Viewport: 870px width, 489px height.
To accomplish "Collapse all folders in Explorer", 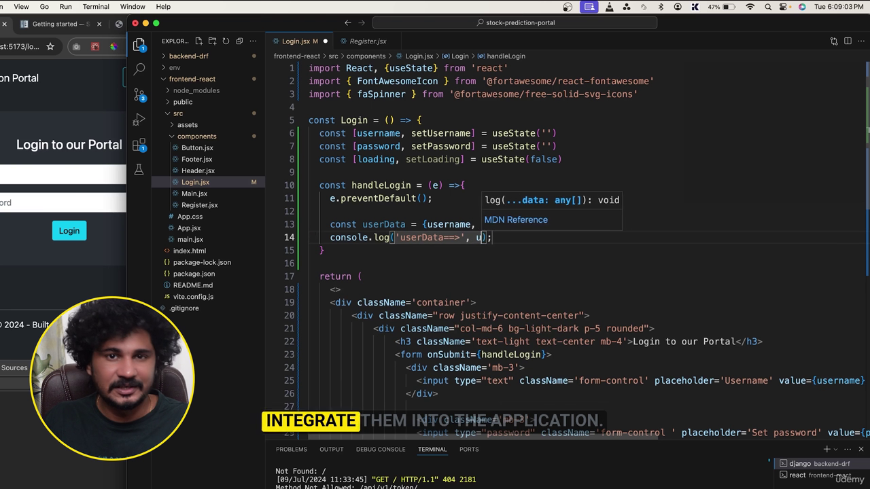I will coord(239,41).
